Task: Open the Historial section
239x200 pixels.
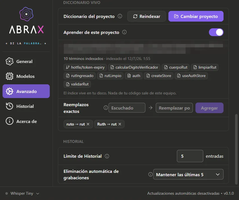Action: click(26, 106)
